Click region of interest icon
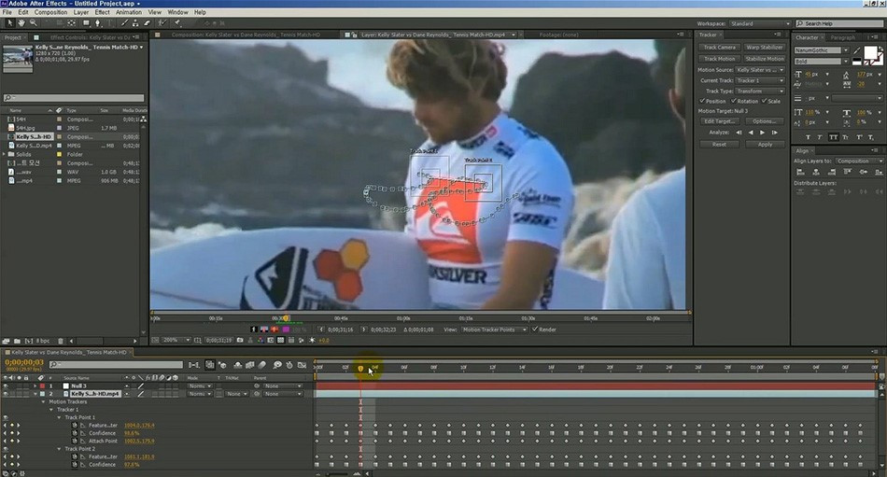The height and width of the screenshot is (477, 887). (271, 340)
